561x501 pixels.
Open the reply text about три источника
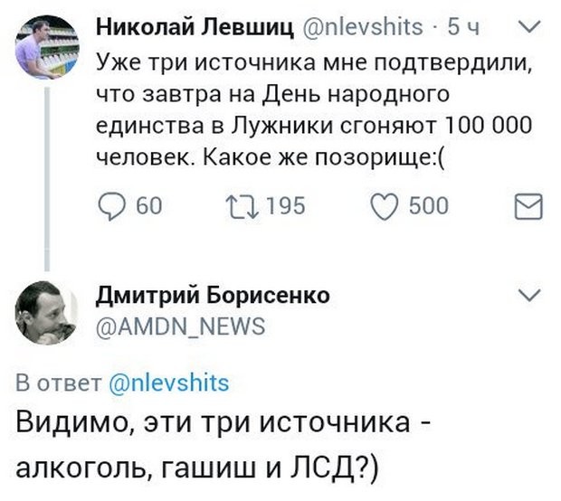(x=217, y=443)
